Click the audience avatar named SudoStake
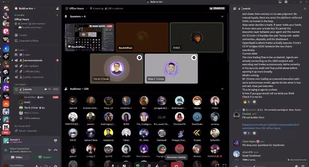This screenshot has height=167, width=309. tap(197, 117)
